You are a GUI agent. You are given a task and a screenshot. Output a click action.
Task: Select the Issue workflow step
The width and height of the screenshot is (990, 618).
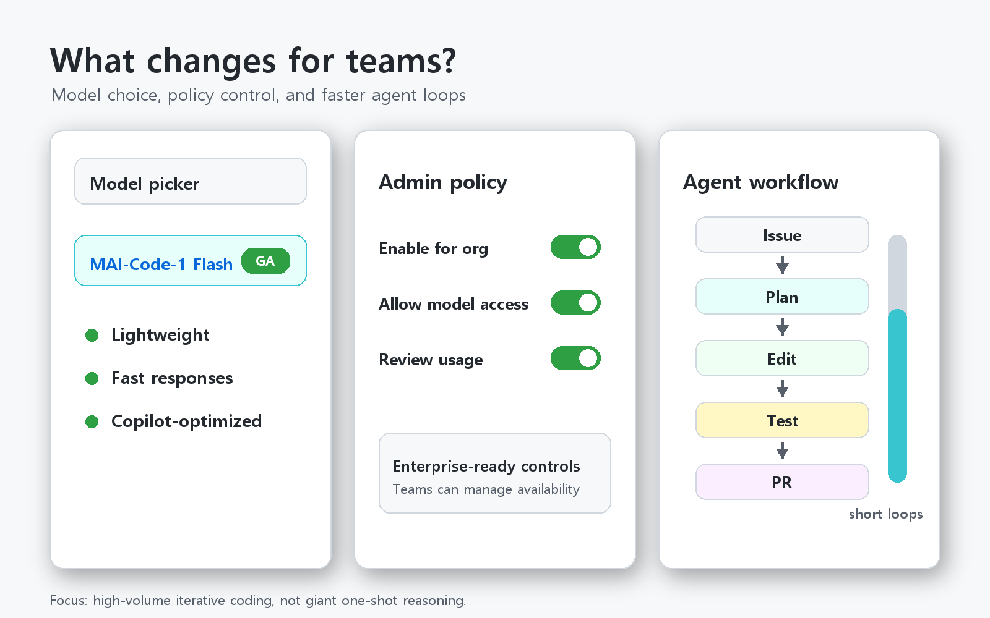[782, 235]
